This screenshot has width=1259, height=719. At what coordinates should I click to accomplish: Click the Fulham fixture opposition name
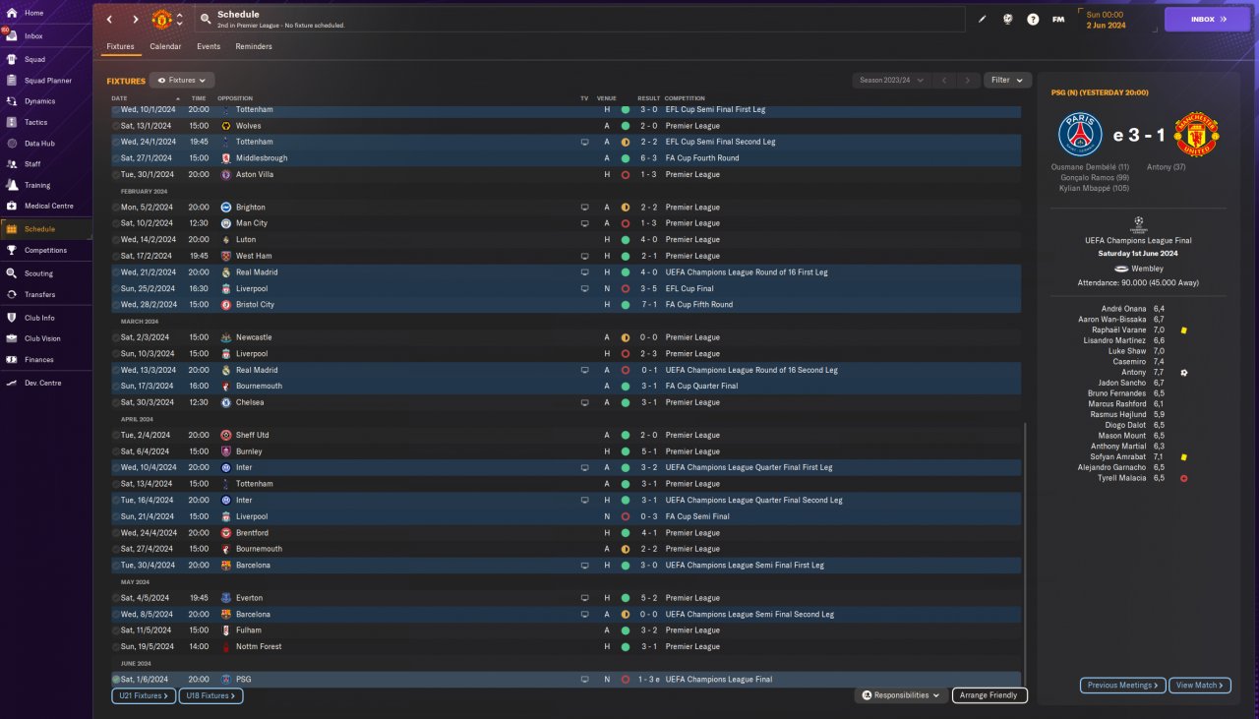pos(248,630)
